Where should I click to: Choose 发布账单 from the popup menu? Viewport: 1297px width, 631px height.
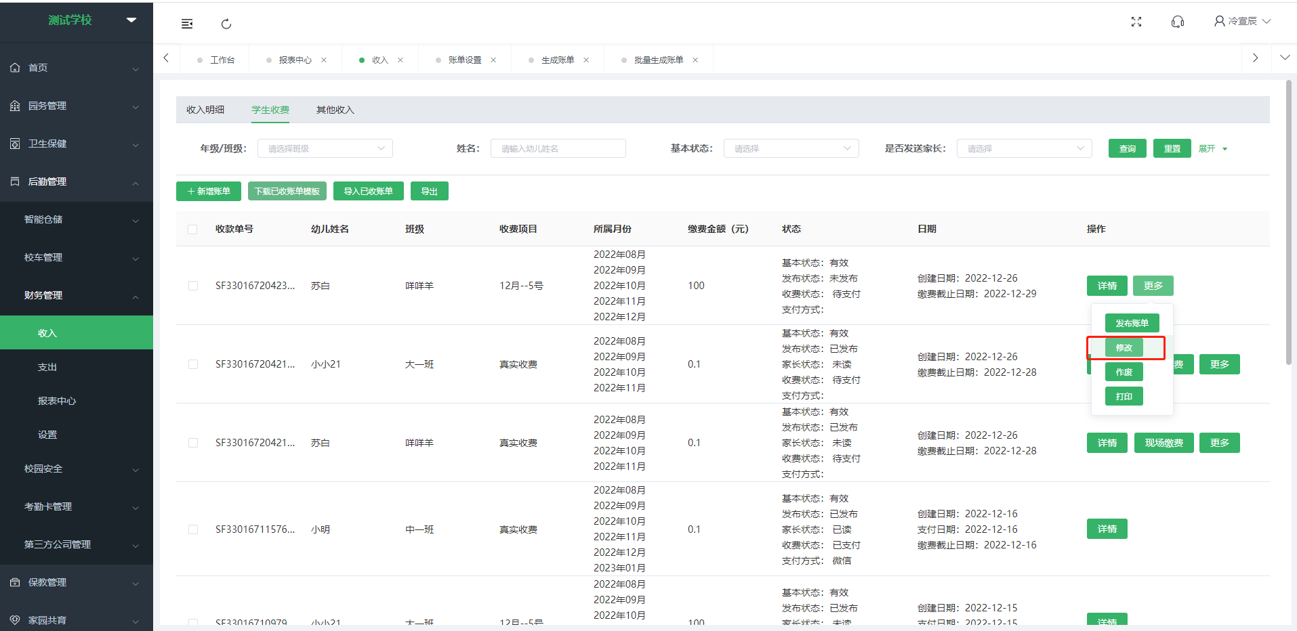(1132, 323)
